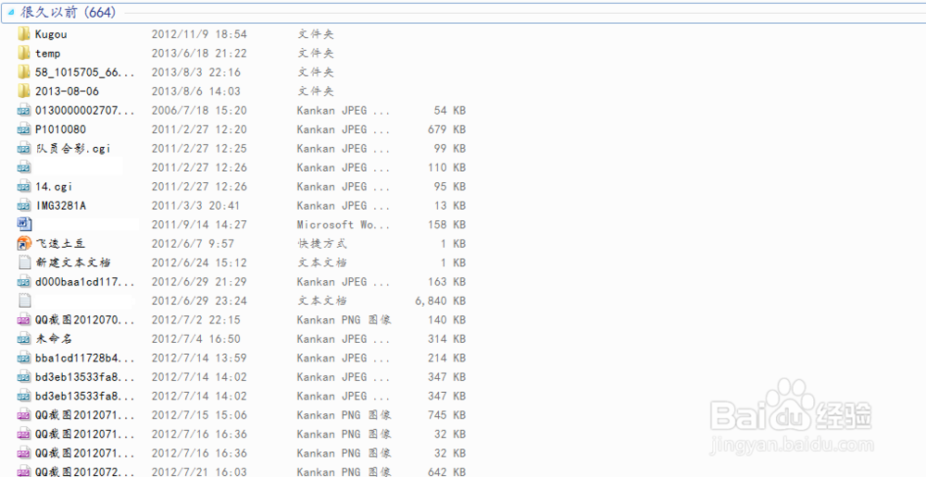This screenshot has height=477, width=926.
Task: Click the 飞速土豆 shortcut icon
Action: [24, 243]
